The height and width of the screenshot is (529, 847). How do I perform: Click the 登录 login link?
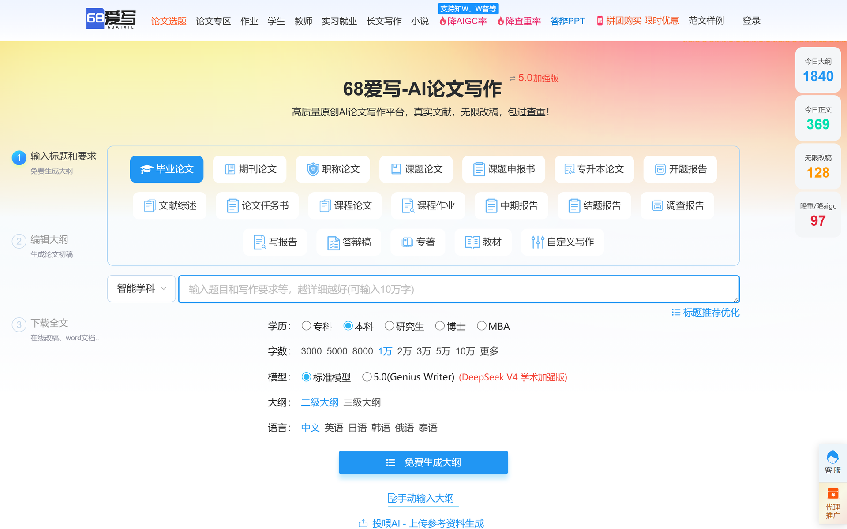pyautogui.click(x=751, y=21)
